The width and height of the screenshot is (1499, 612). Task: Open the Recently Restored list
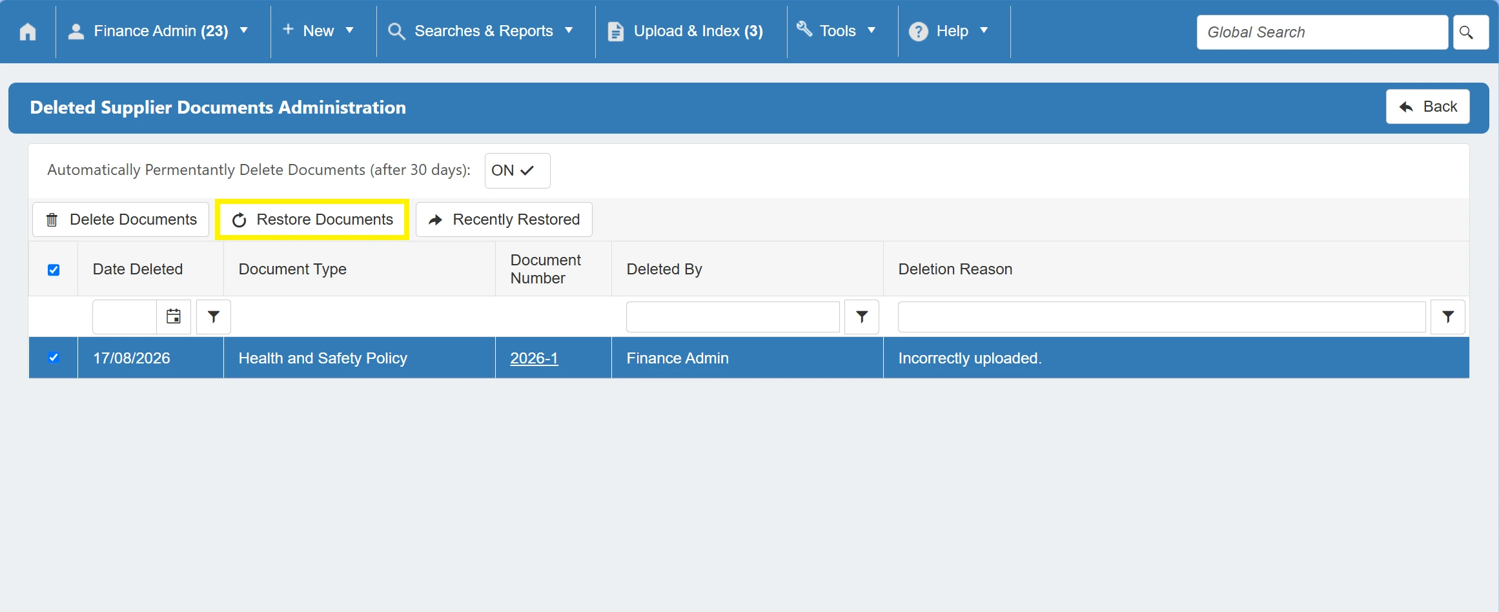click(x=504, y=219)
